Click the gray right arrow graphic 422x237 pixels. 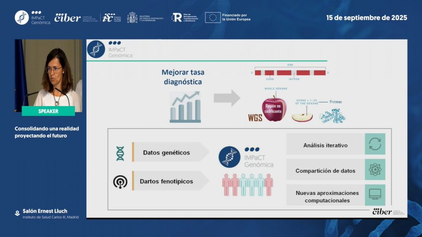click(x=227, y=98)
